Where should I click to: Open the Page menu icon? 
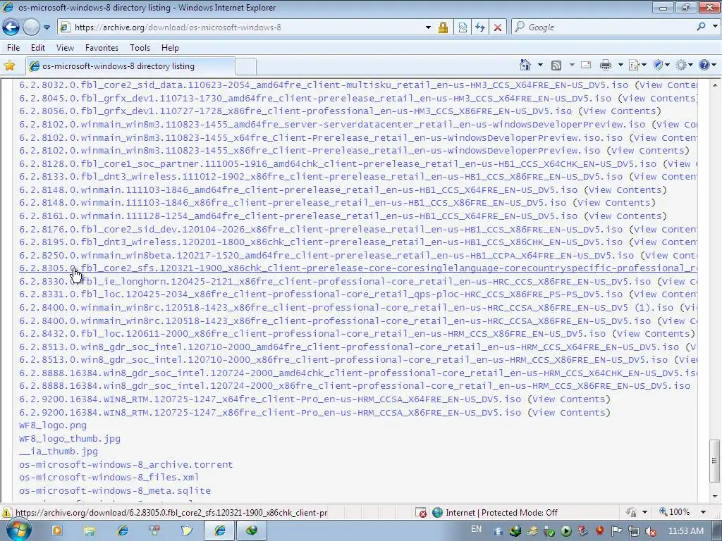pos(637,66)
